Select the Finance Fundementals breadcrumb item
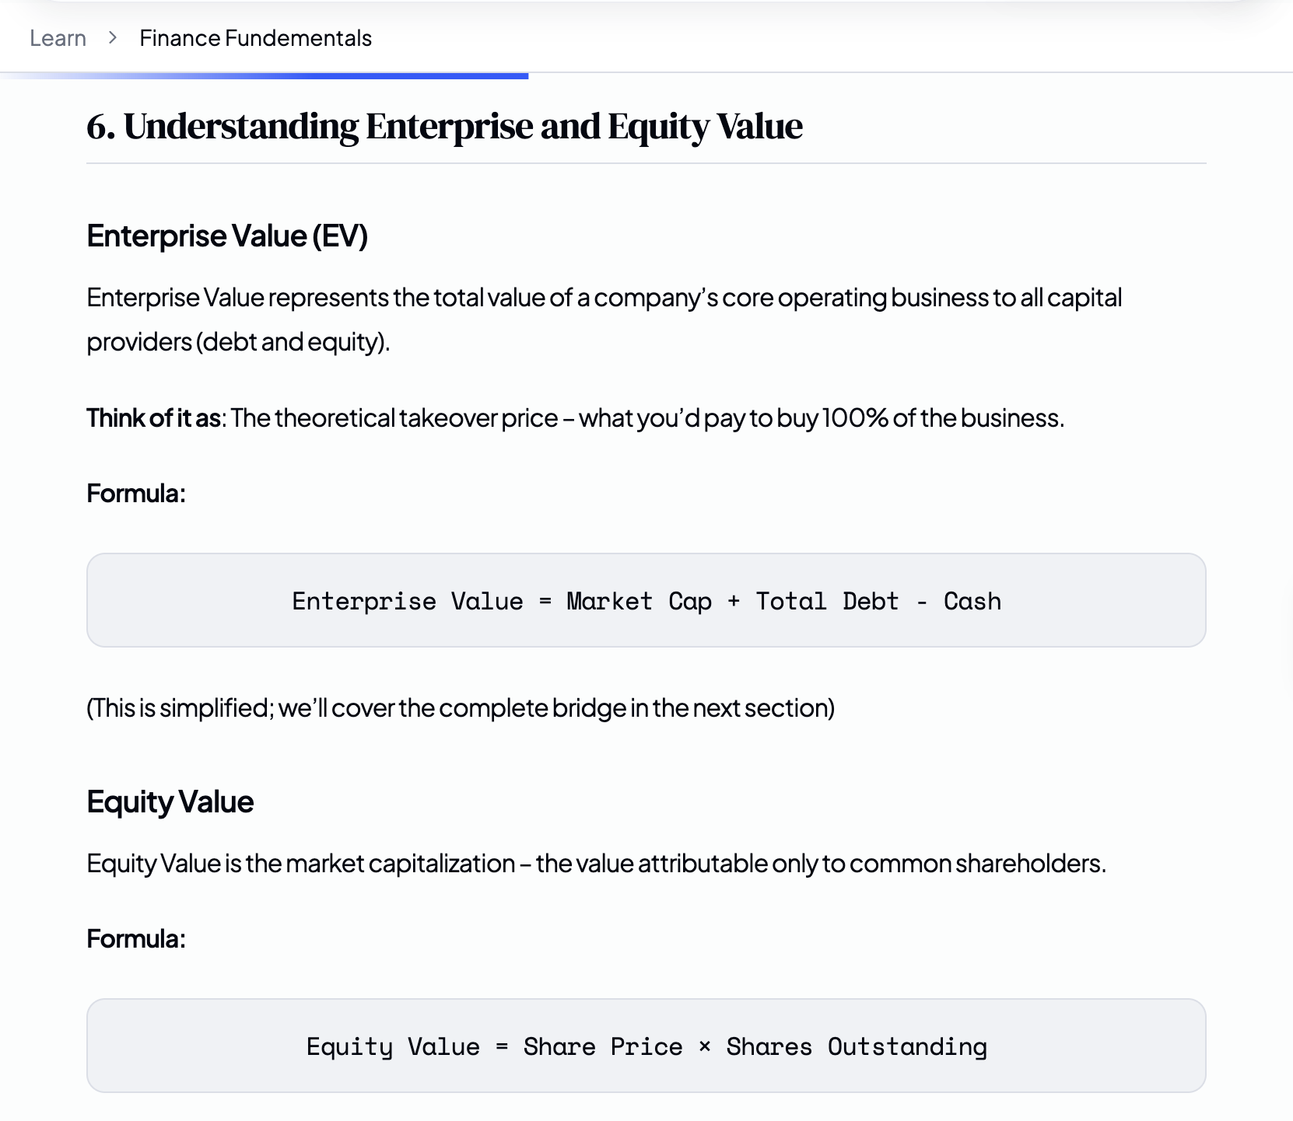Viewport: 1293px width, 1121px height. 255,37
